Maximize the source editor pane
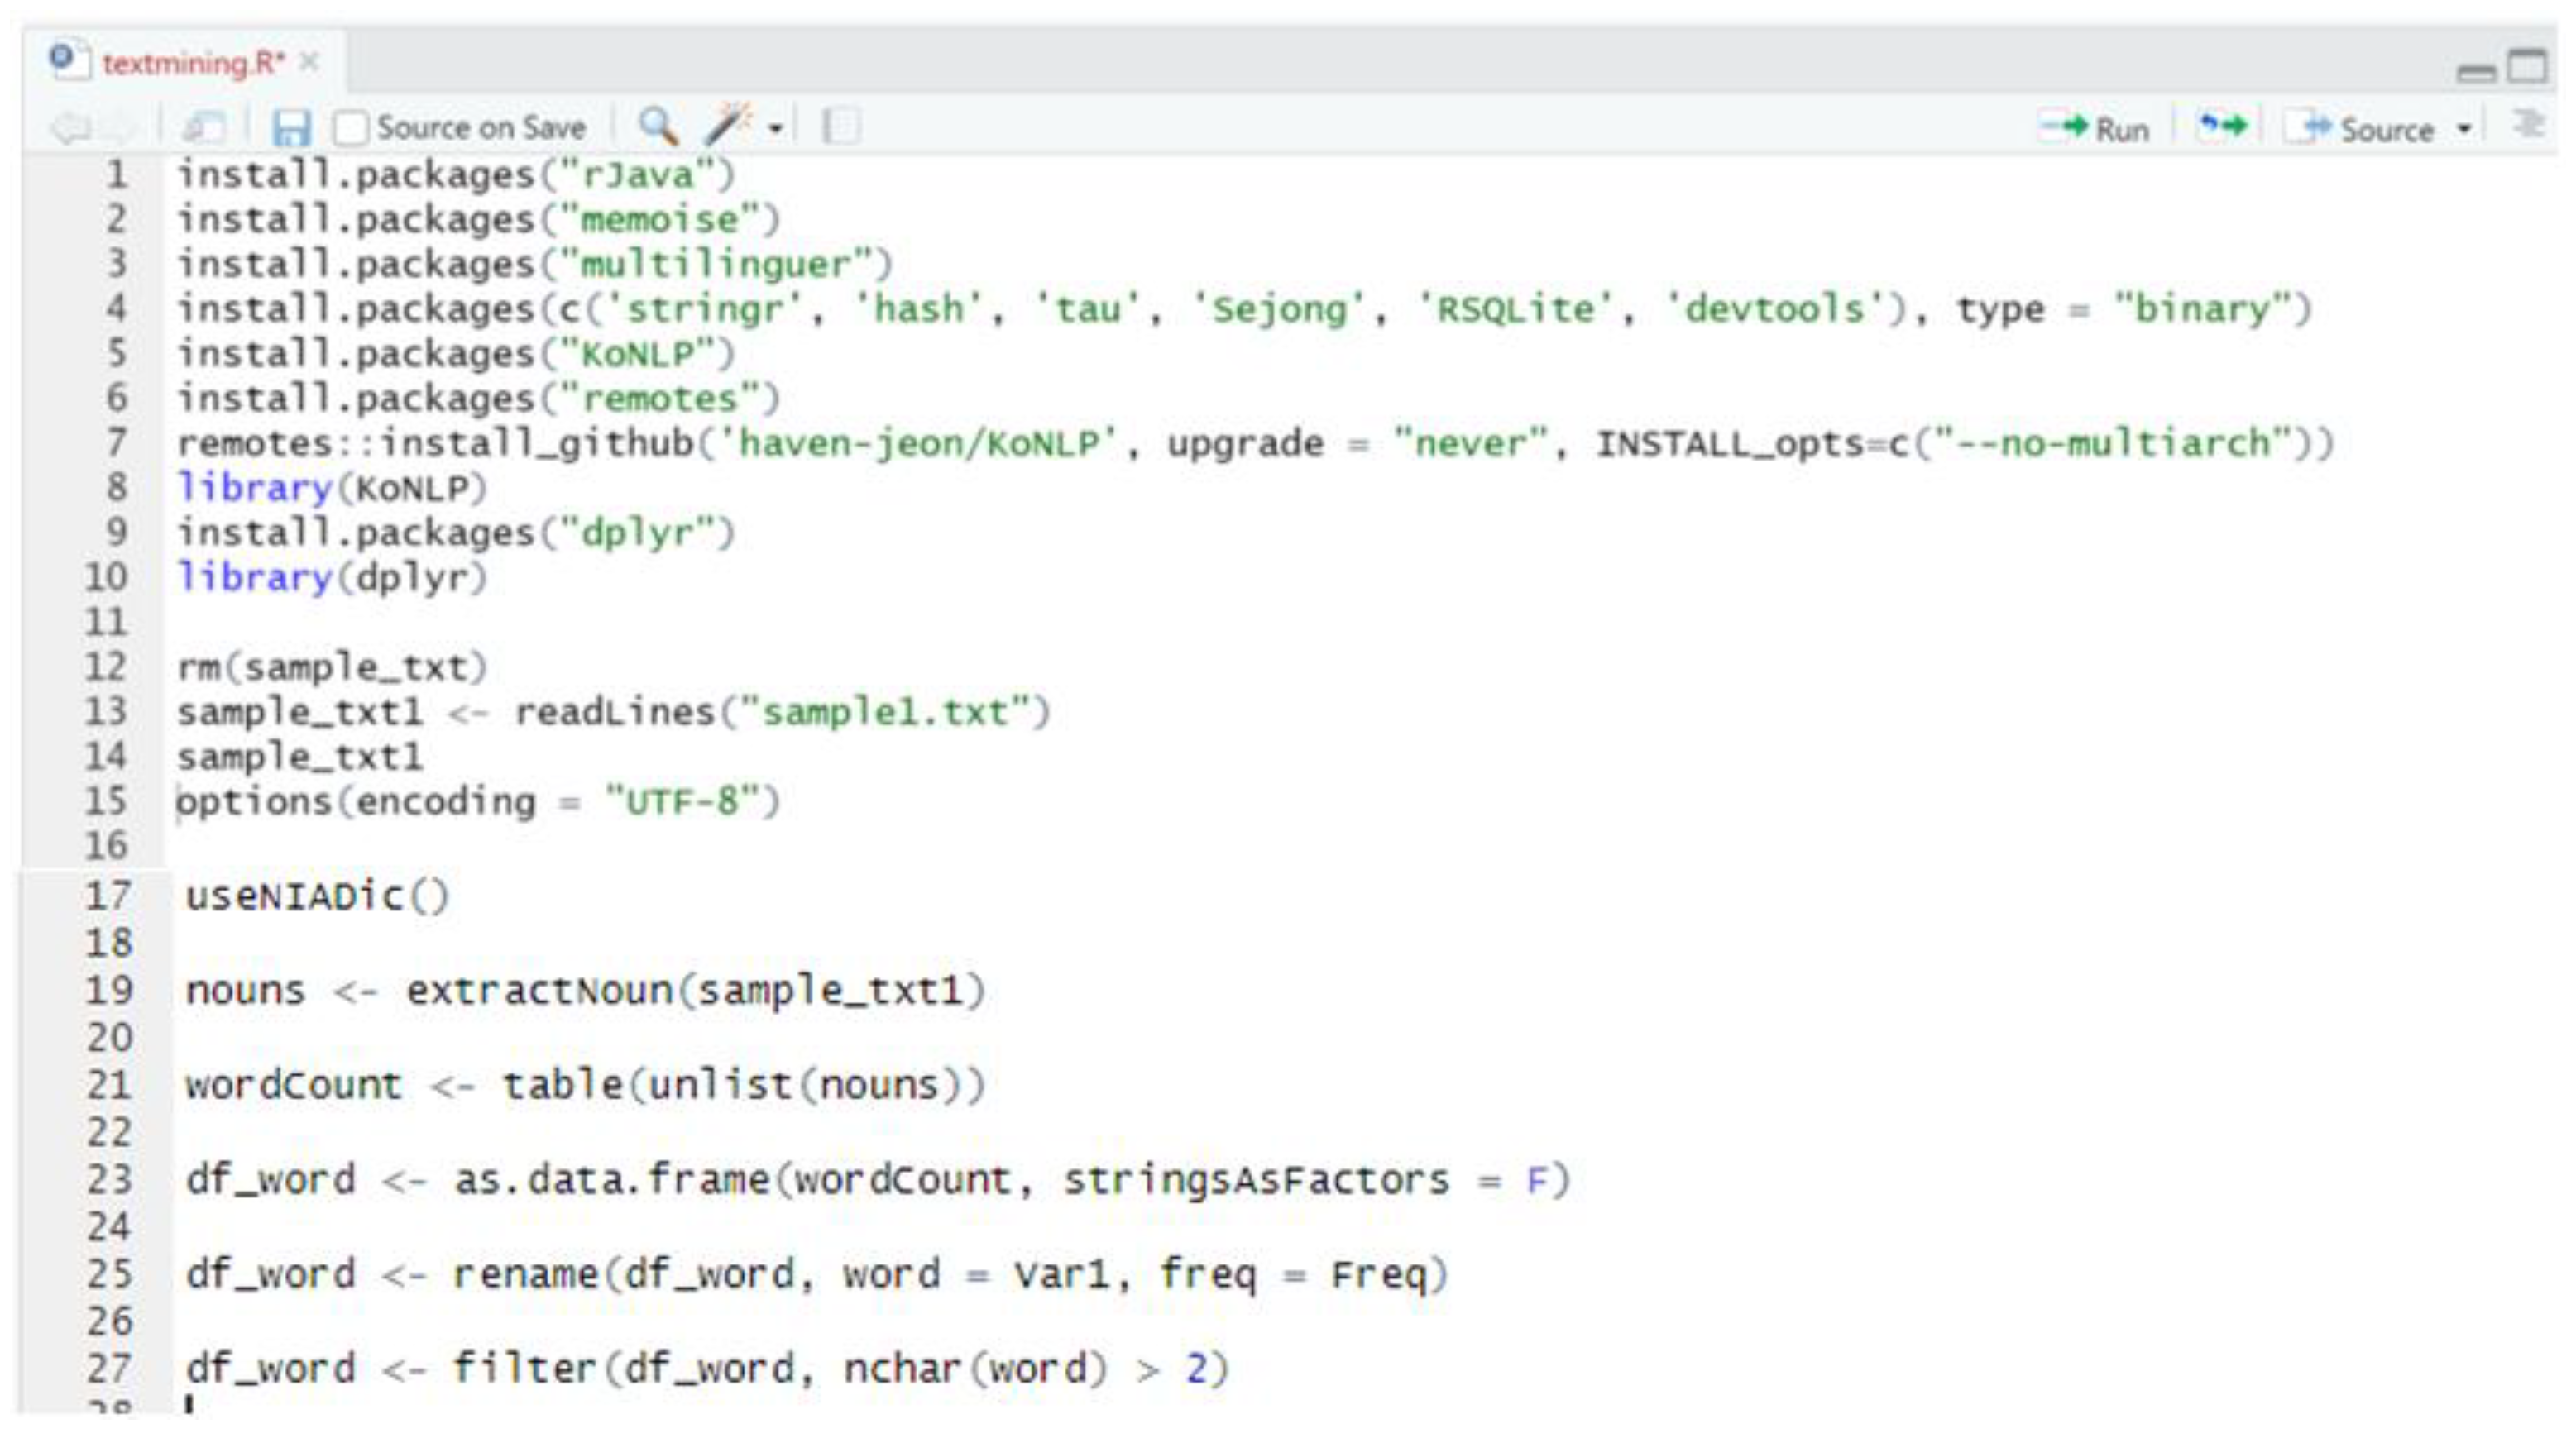Image resolution: width=2576 pixels, height=1443 pixels. (2527, 67)
